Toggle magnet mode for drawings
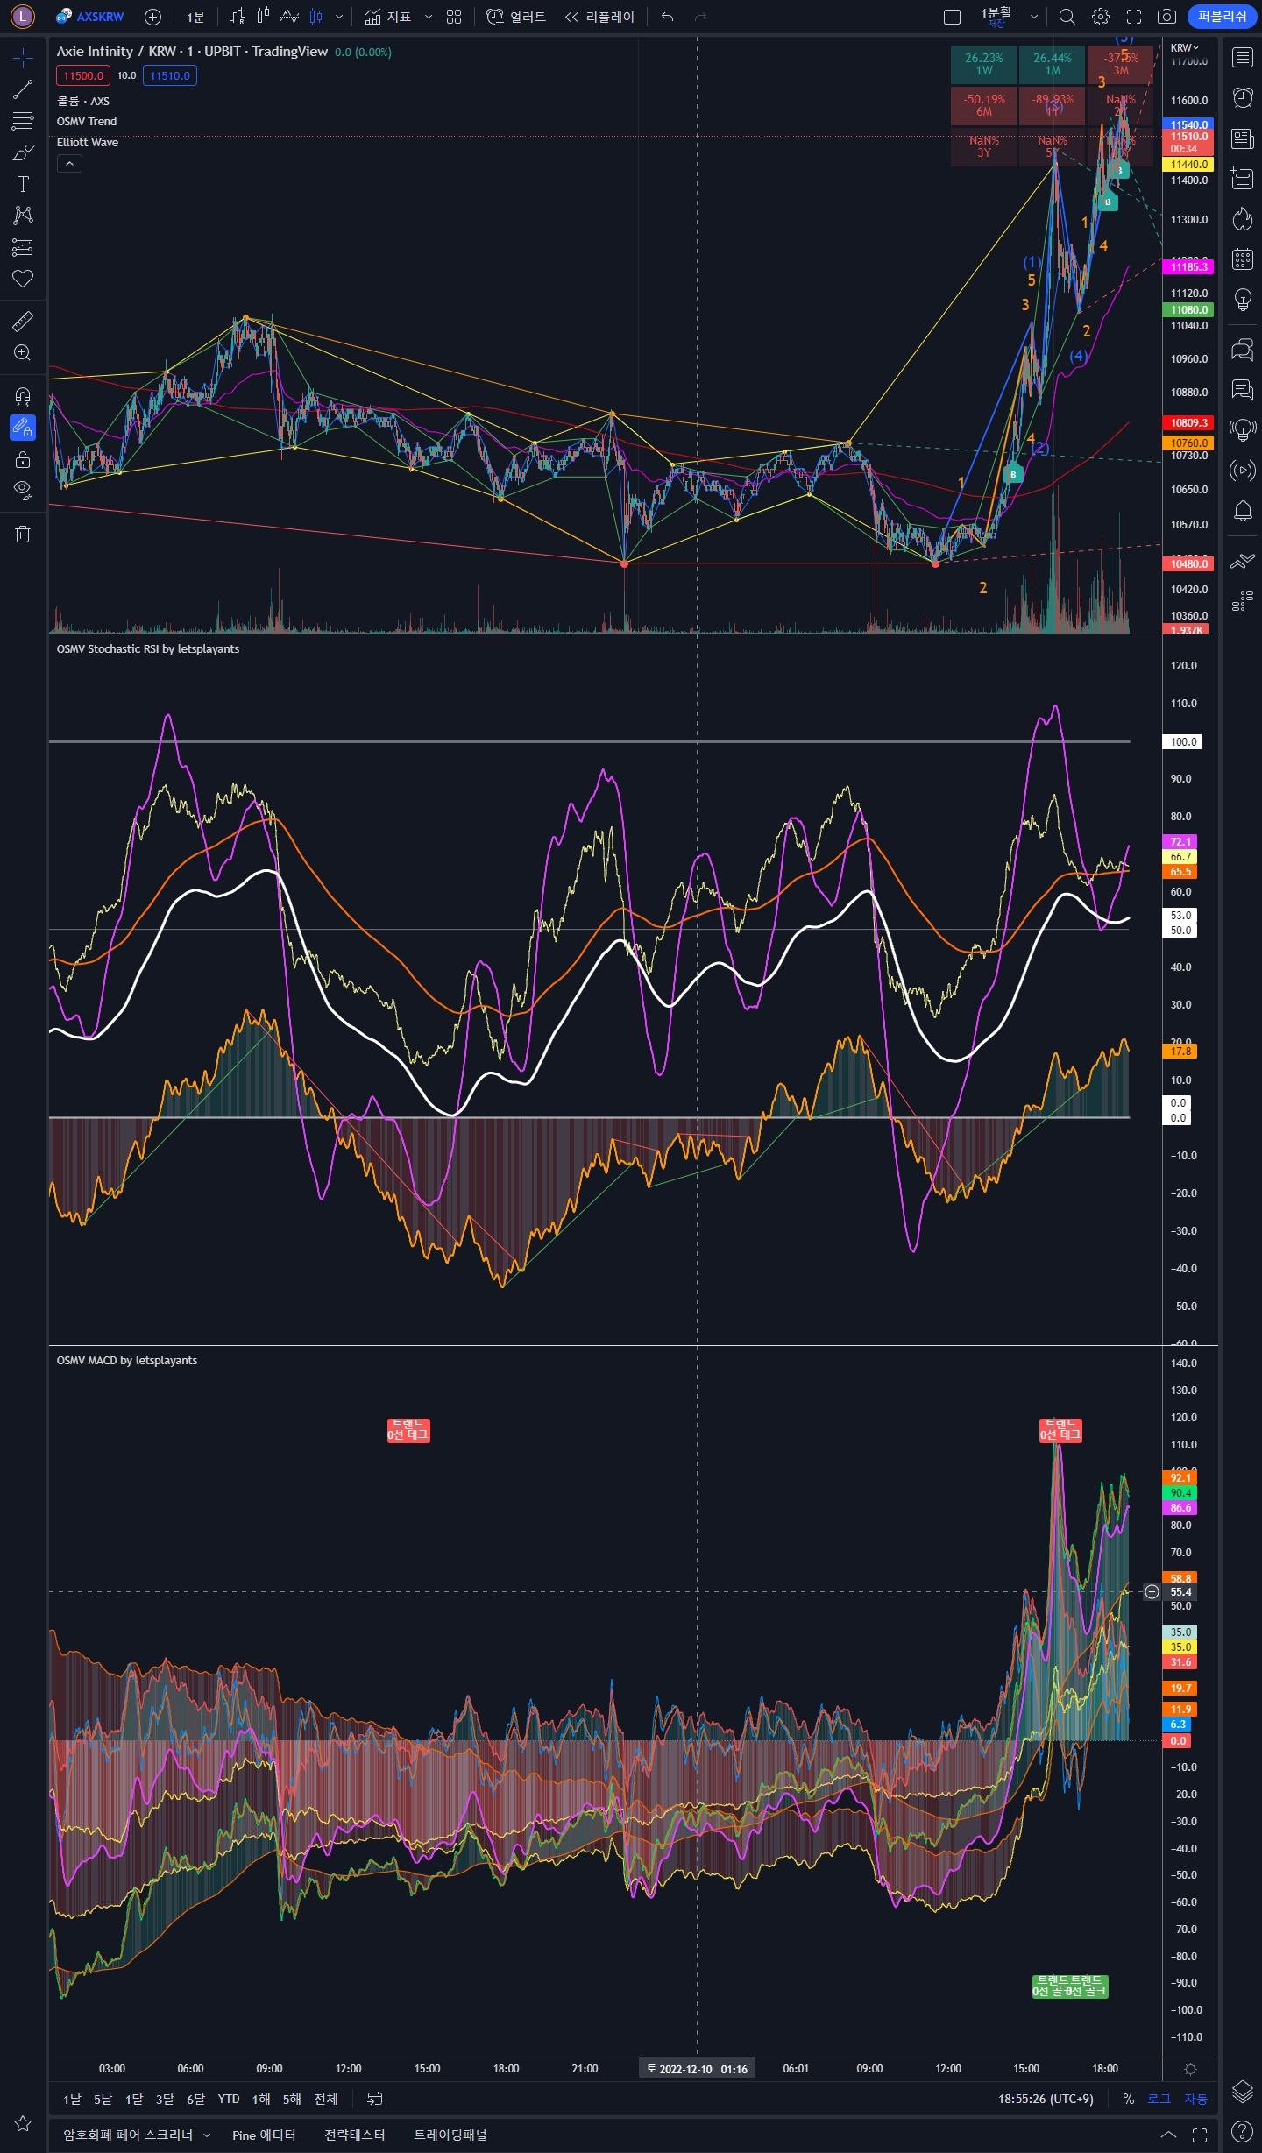 coord(23,396)
